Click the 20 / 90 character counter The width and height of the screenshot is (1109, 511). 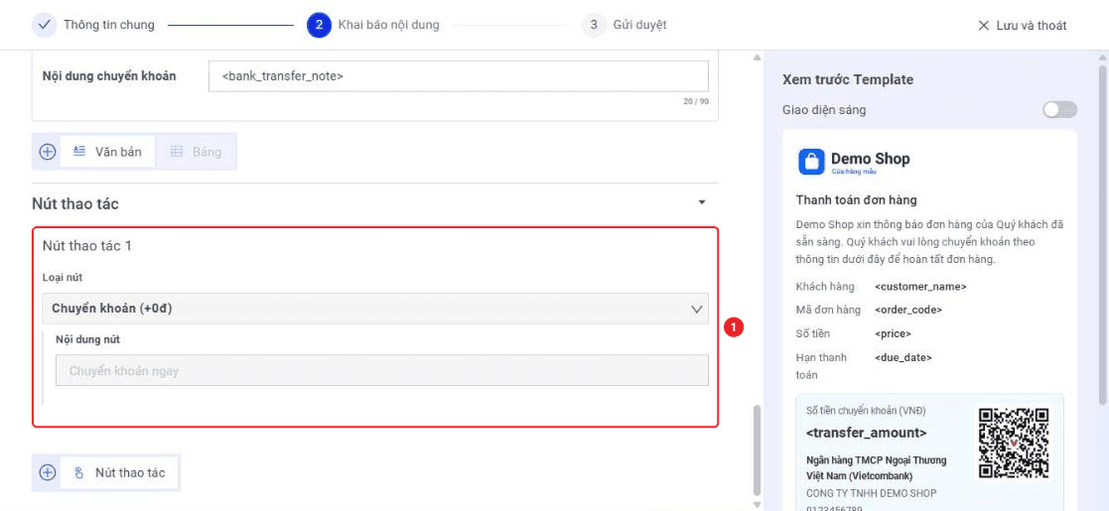(696, 102)
